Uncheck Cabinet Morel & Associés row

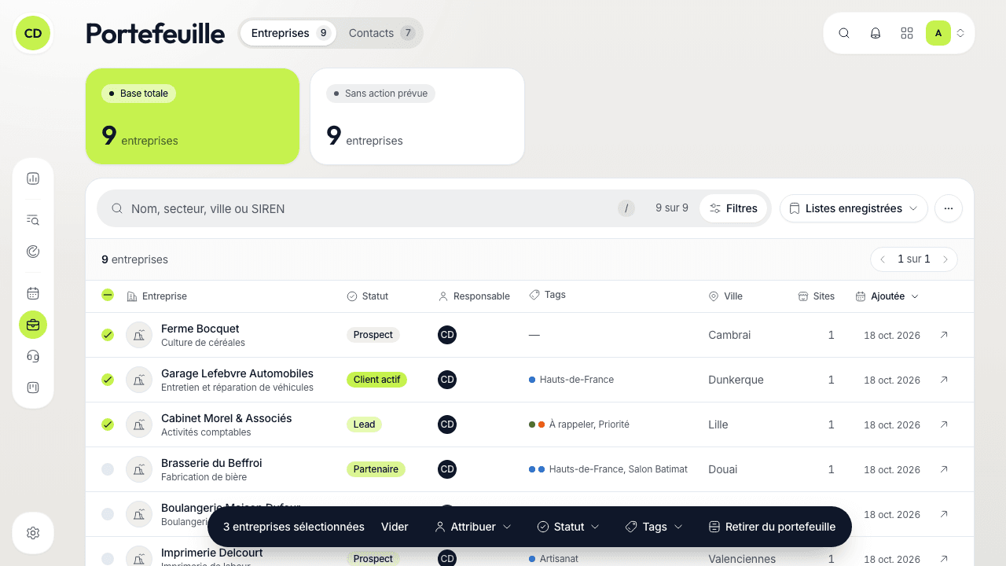[x=108, y=424]
